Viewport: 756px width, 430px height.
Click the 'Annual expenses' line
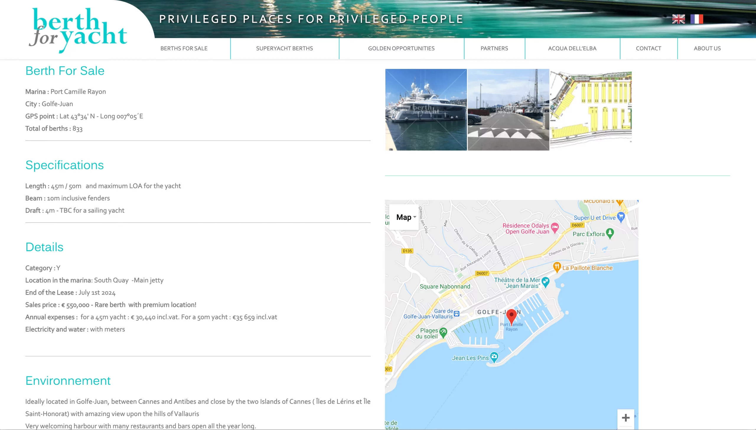point(151,317)
